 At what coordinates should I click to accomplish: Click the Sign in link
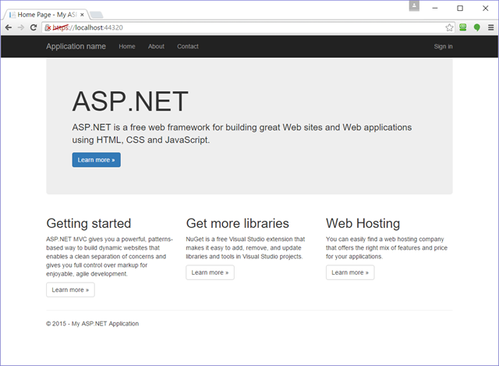[443, 47]
